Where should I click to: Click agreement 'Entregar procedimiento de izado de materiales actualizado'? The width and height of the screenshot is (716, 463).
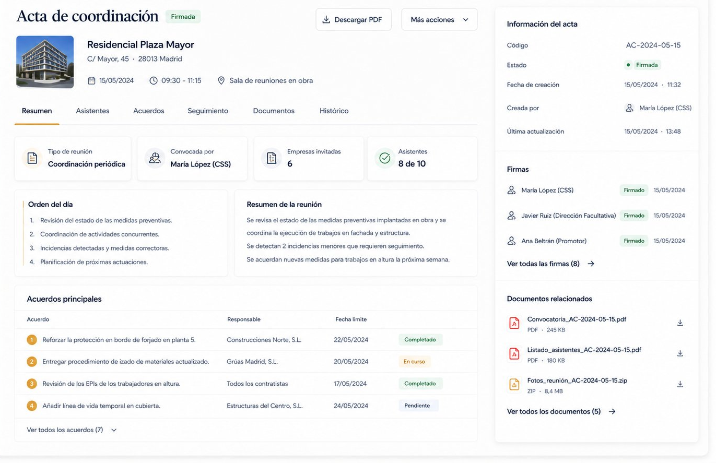click(126, 361)
